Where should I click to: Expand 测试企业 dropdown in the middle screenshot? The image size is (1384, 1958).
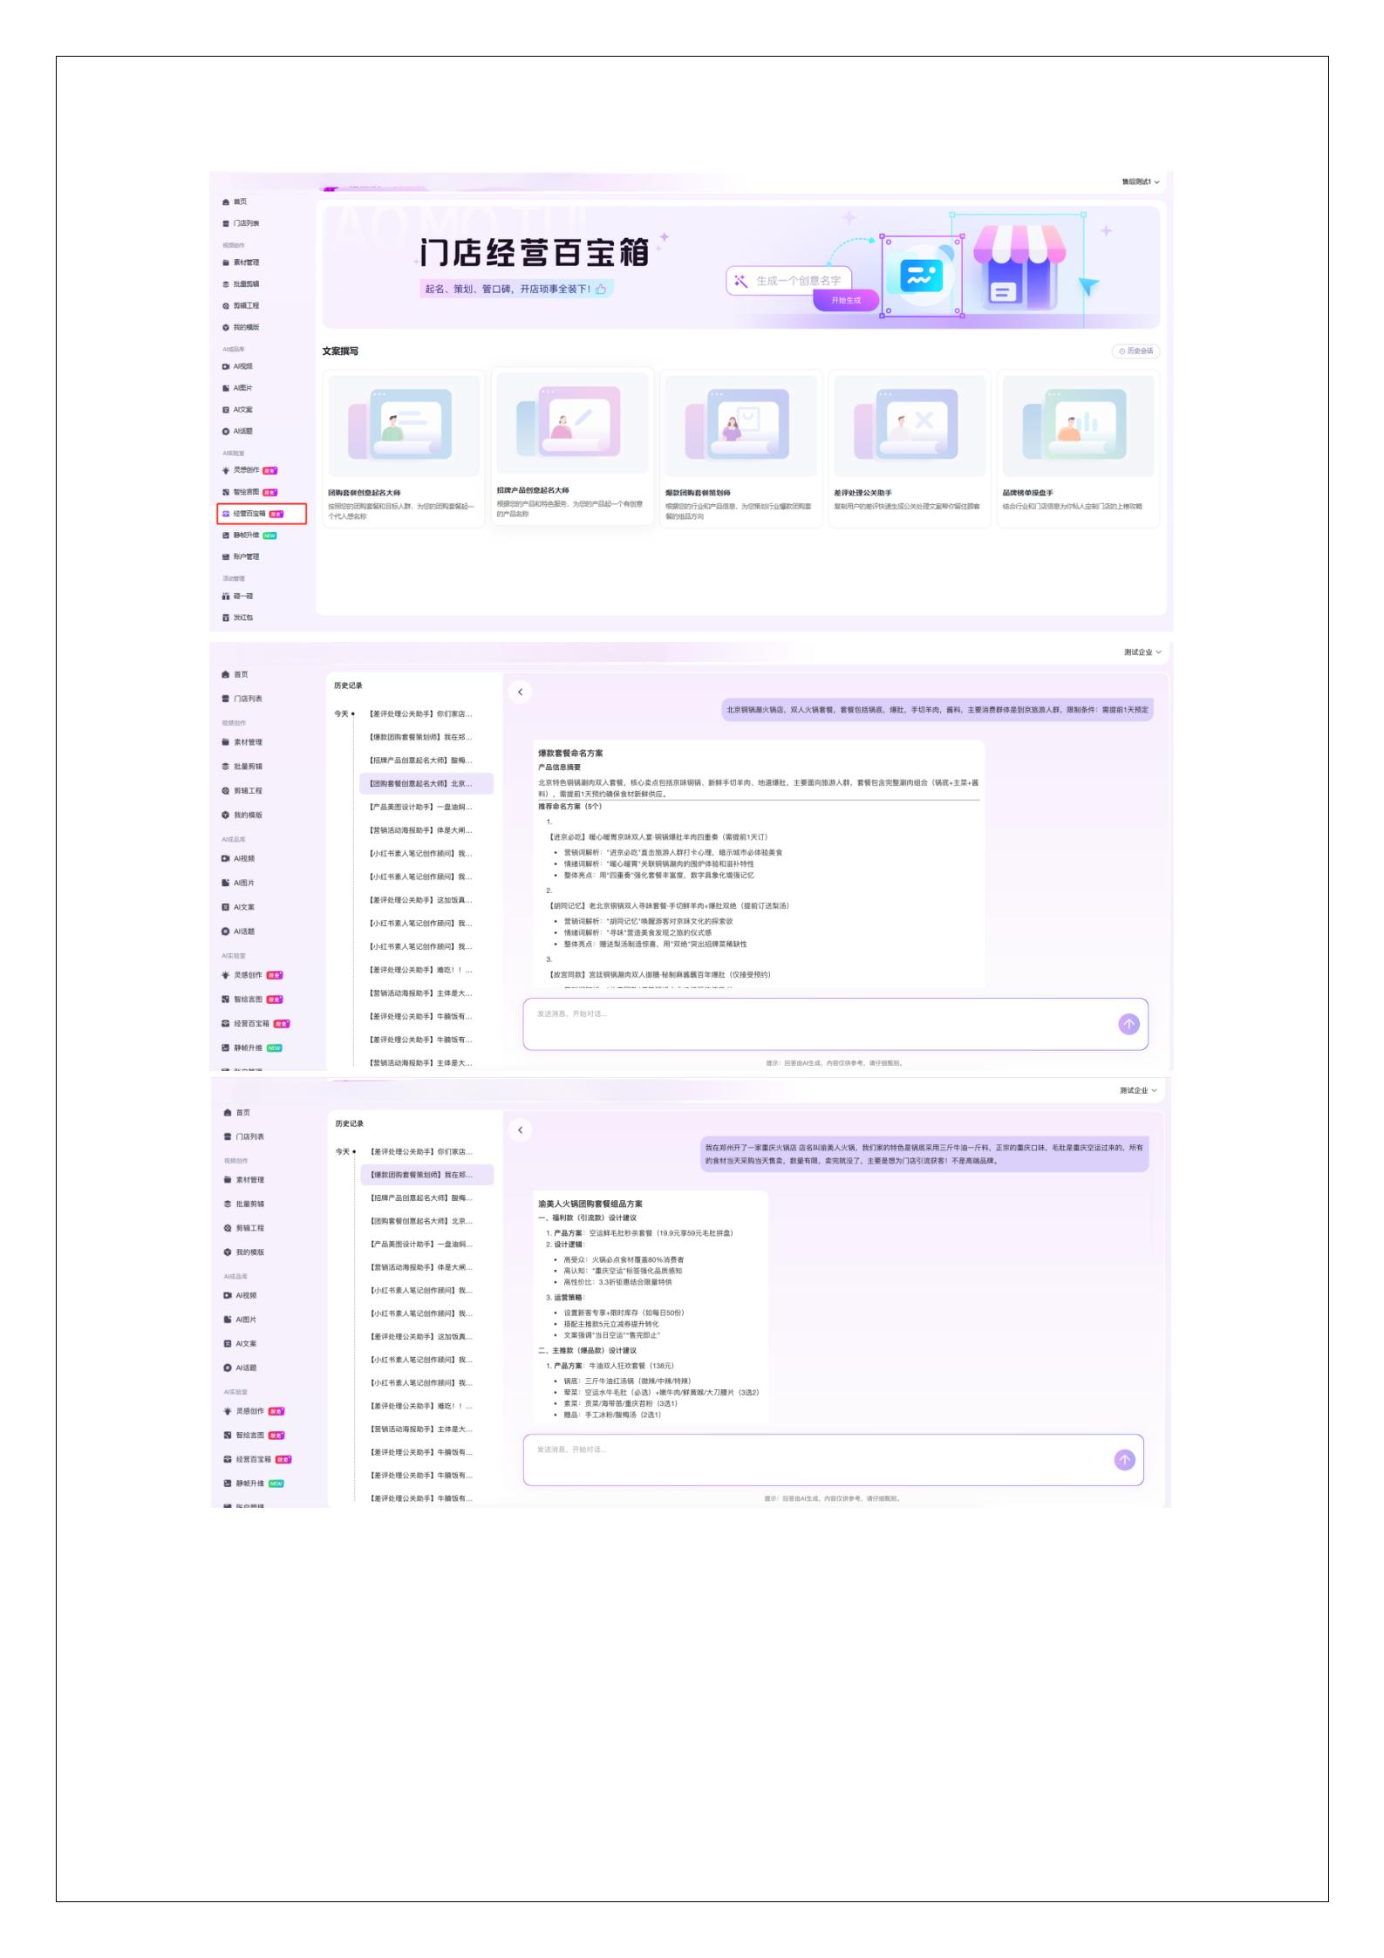(x=1142, y=652)
